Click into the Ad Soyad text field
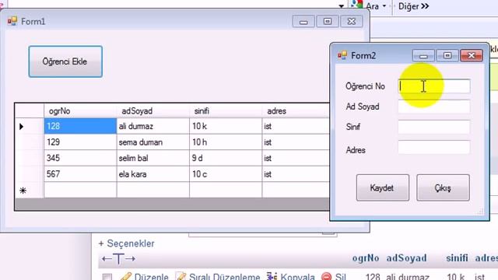This screenshot has width=498, height=280. tap(434, 107)
